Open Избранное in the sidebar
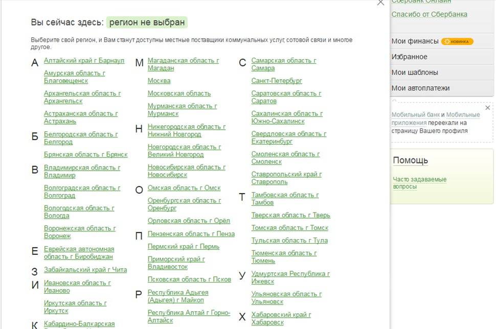The height and width of the screenshot is (329, 496). click(x=409, y=57)
